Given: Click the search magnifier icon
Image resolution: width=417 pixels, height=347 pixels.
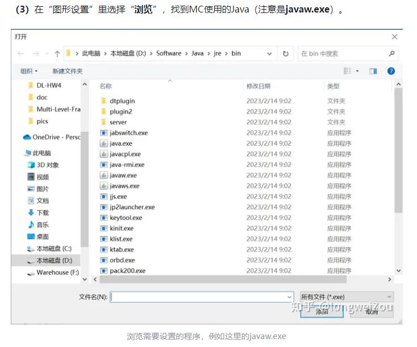Looking at the screenshot, I should [x=391, y=54].
